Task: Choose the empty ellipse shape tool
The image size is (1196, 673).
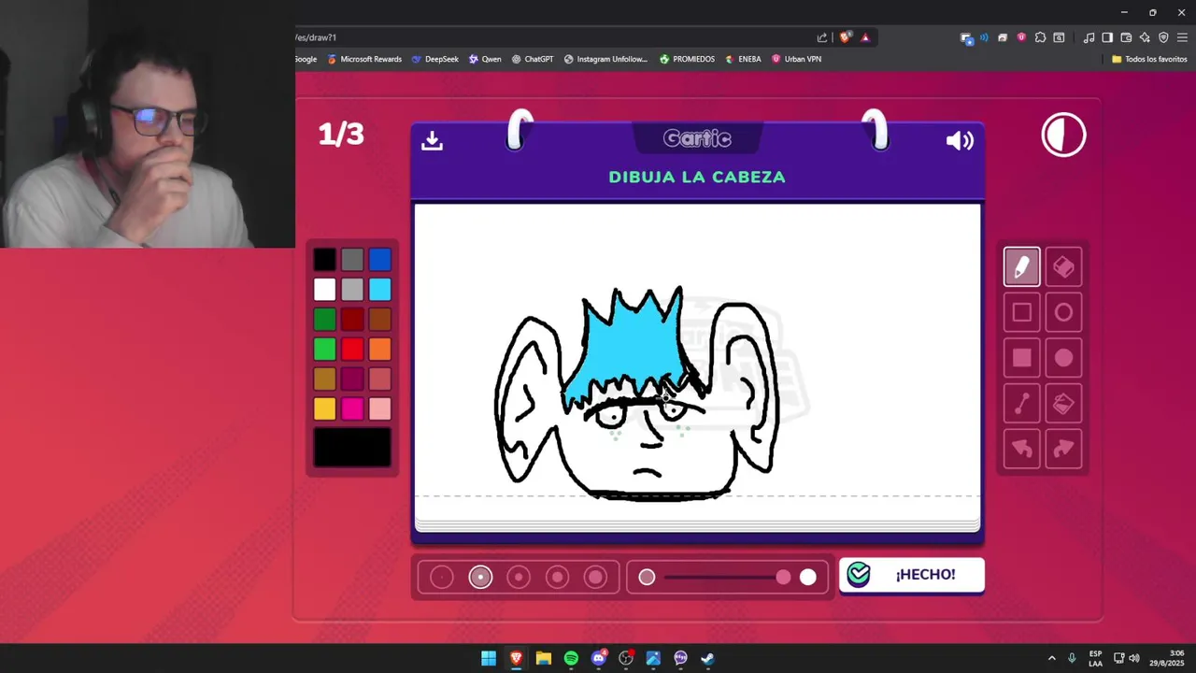Action: [x=1063, y=313]
